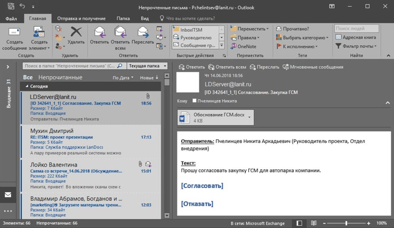The image size is (394, 228).
Task: Click the Что вы хотите сделать box
Action: tap(187, 18)
